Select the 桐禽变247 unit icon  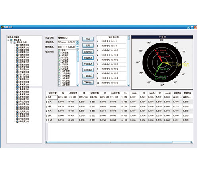point(17,57)
